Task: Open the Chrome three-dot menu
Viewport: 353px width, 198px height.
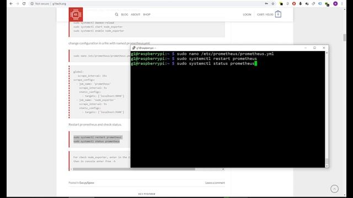Action: pyautogui.click(x=342, y=4)
